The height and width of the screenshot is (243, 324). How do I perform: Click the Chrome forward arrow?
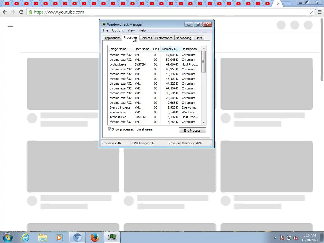point(13,12)
